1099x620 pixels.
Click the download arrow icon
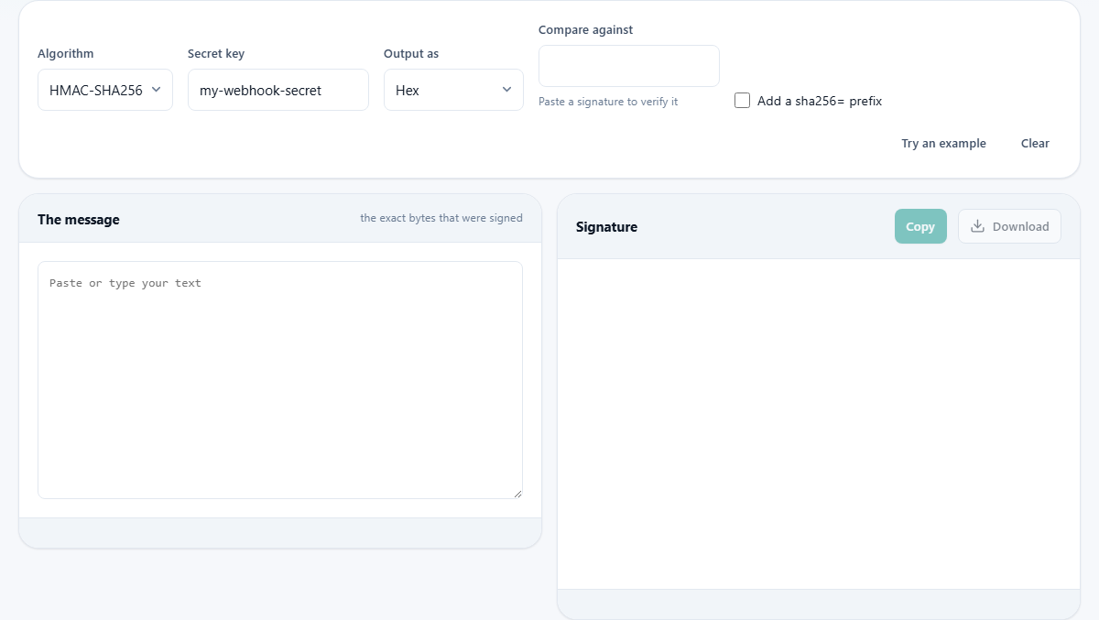(977, 226)
